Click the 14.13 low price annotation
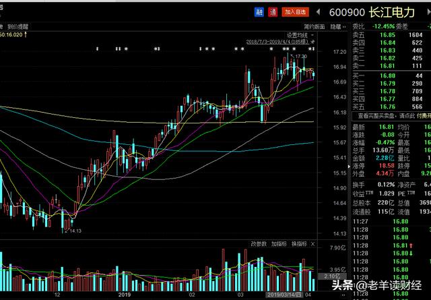Image resolution: width=431 pixels, height=300 pixels. pos(75,231)
